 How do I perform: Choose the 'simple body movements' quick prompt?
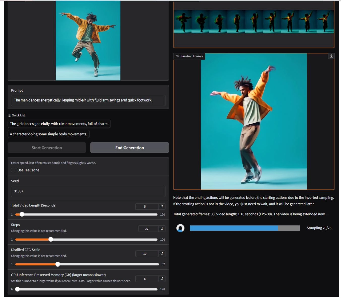click(x=48, y=134)
